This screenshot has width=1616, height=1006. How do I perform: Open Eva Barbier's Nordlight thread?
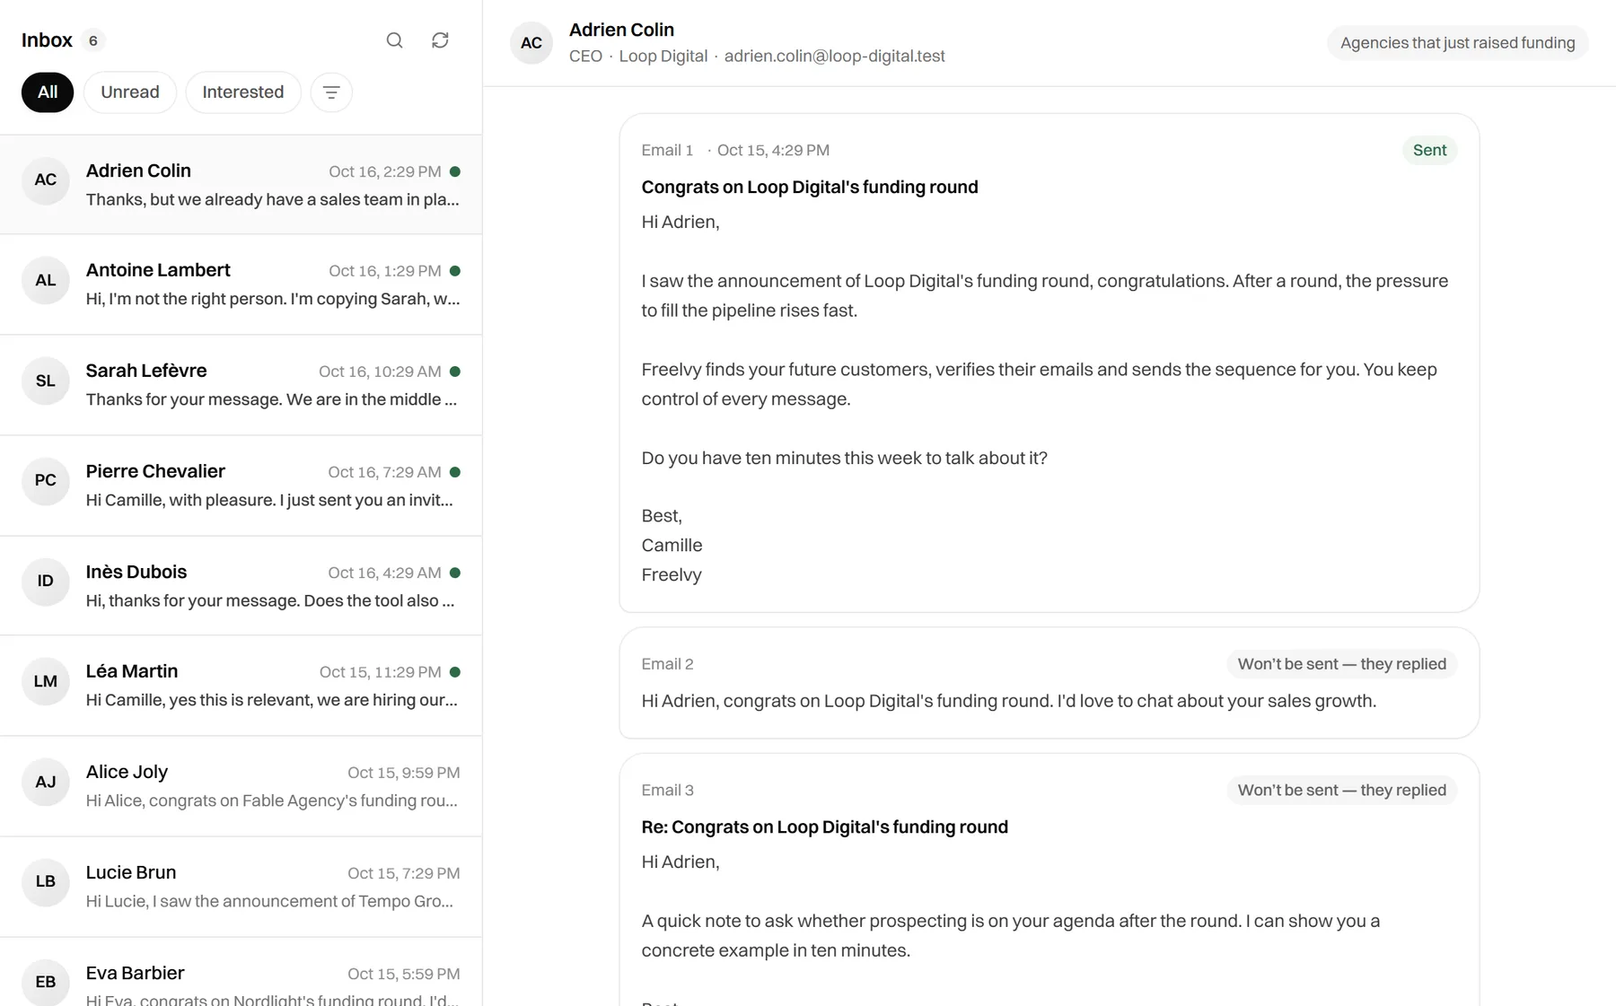point(241,972)
